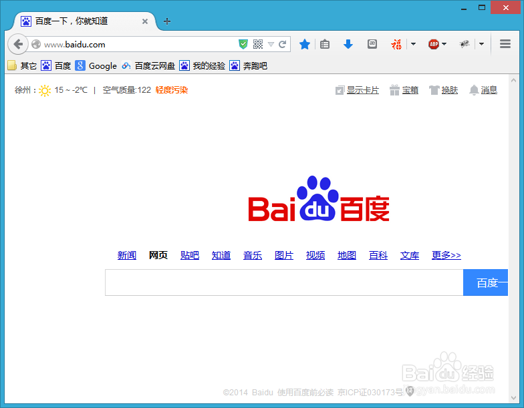Open the 其它 bookmarks folder
The height and width of the screenshot is (408, 524).
tap(22, 65)
